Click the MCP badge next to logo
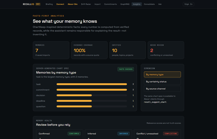Image resolution: width=217 pixels, height=139 pixels. click(x=38, y=4)
